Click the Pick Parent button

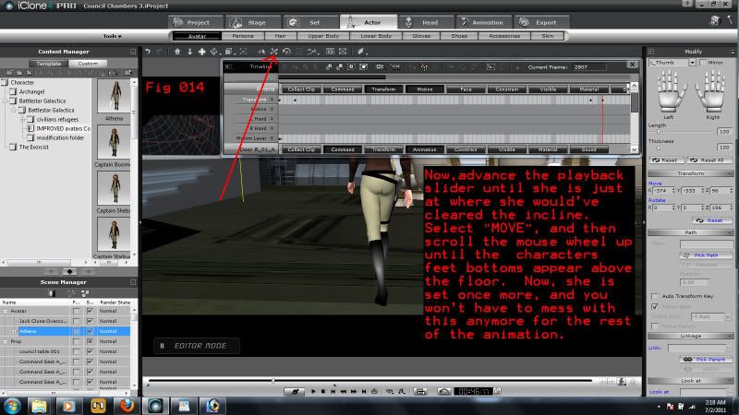point(706,360)
